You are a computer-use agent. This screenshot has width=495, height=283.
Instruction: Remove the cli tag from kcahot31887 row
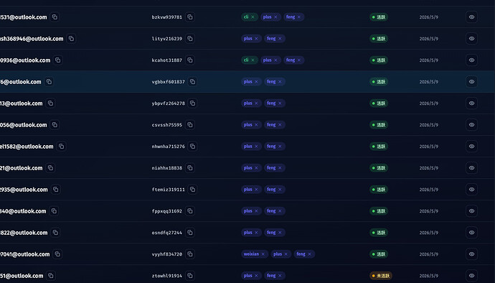point(253,60)
